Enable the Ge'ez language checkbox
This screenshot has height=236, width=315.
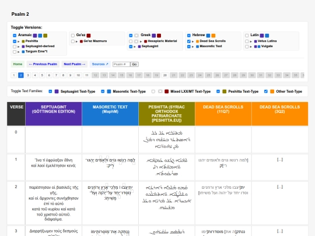pos(73,36)
